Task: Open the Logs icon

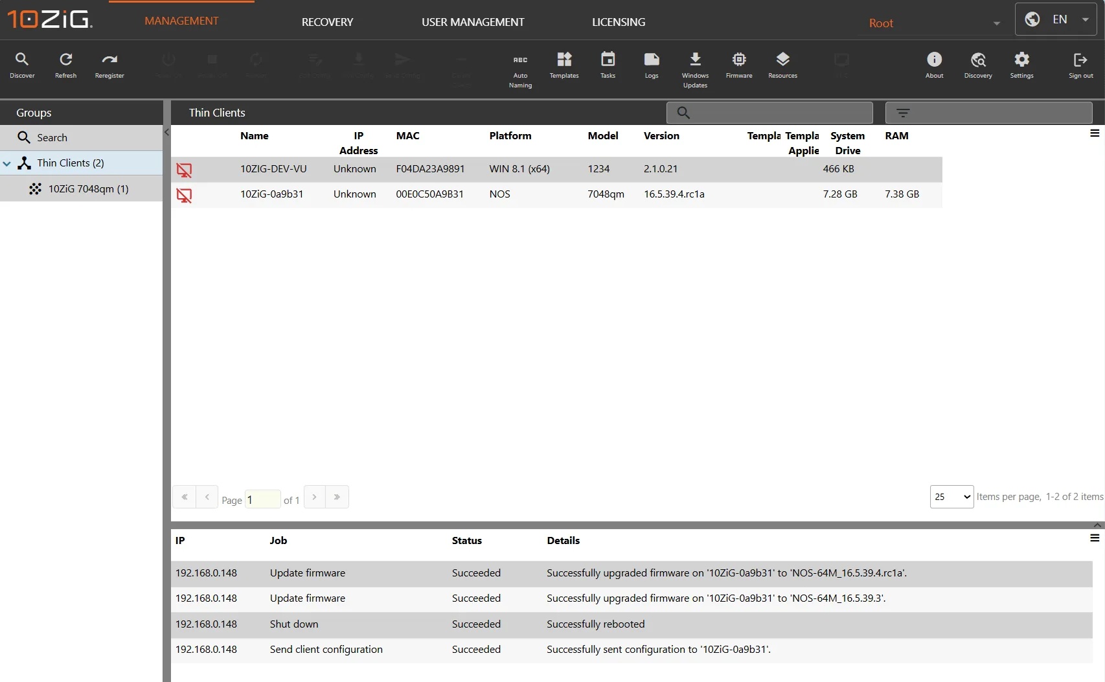Action: (x=652, y=65)
